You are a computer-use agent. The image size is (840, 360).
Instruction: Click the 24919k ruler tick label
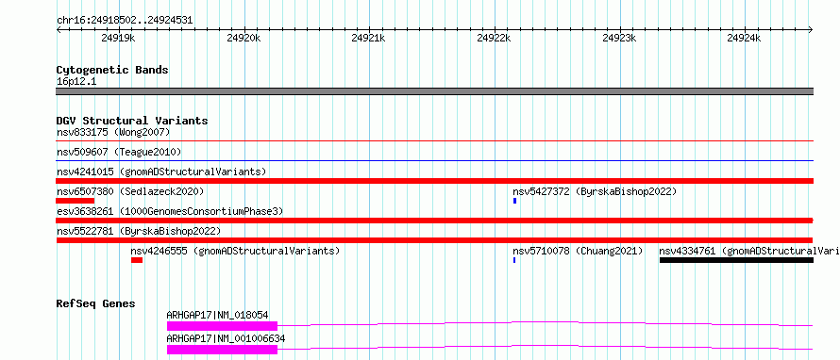coord(118,38)
